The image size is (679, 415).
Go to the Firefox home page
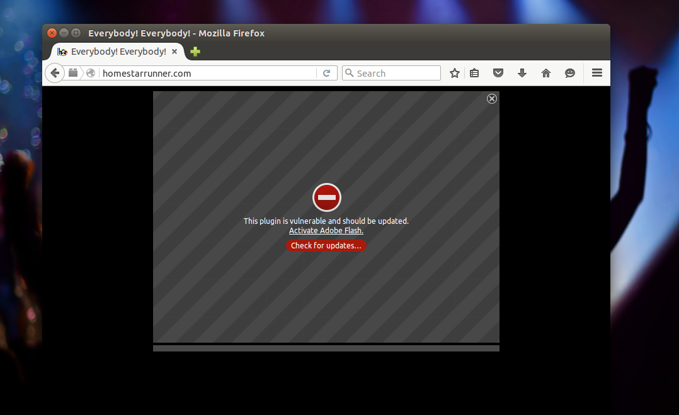point(546,73)
